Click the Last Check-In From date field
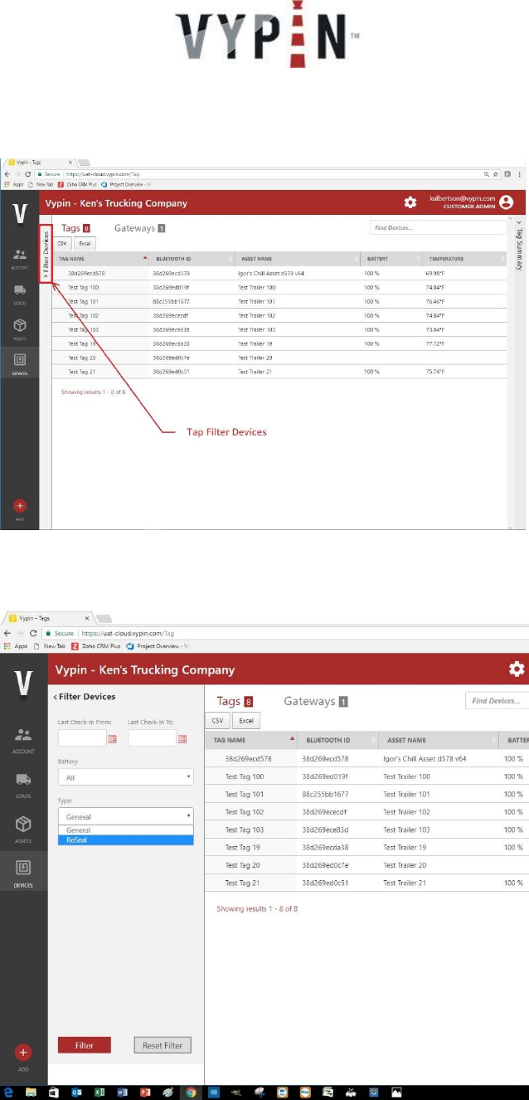529x1100 pixels. click(x=82, y=738)
